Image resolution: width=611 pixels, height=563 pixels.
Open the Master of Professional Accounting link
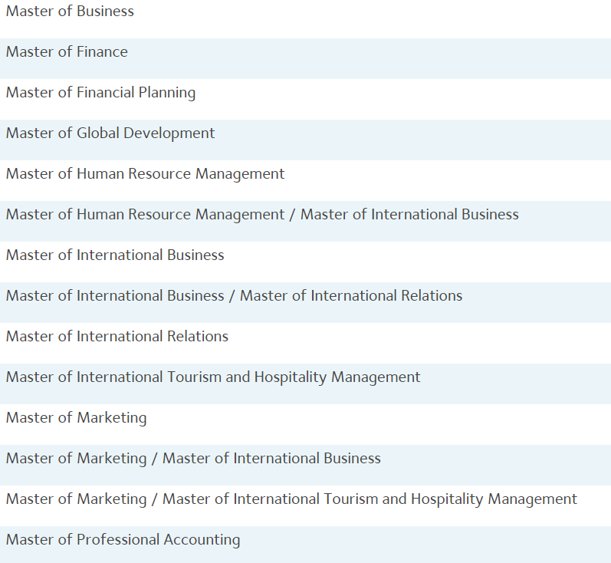(x=123, y=540)
